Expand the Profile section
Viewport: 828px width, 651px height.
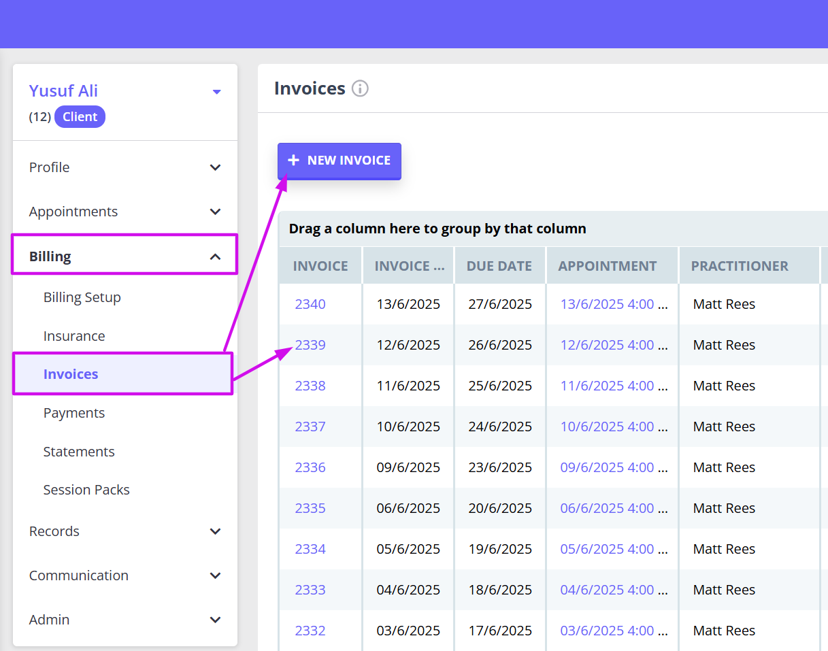pyautogui.click(x=125, y=167)
